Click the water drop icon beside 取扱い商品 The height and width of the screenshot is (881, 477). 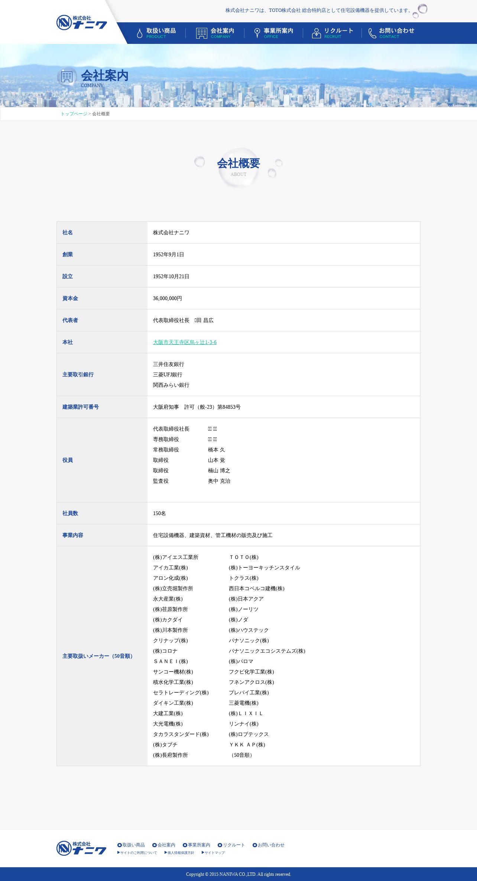pos(140,33)
